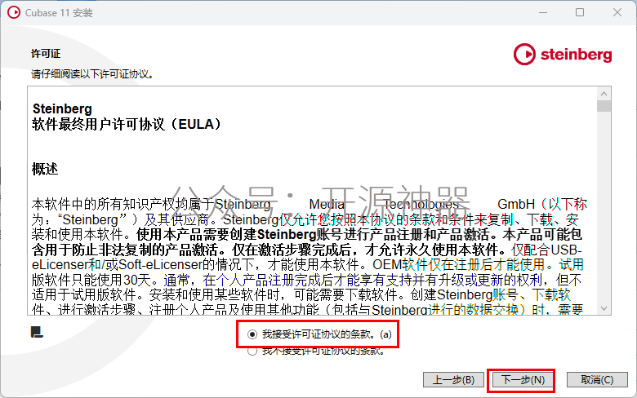Viewport: 637px width, 398px height.
Task: Click the 许可证 page heading
Action: (x=46, y=54)
